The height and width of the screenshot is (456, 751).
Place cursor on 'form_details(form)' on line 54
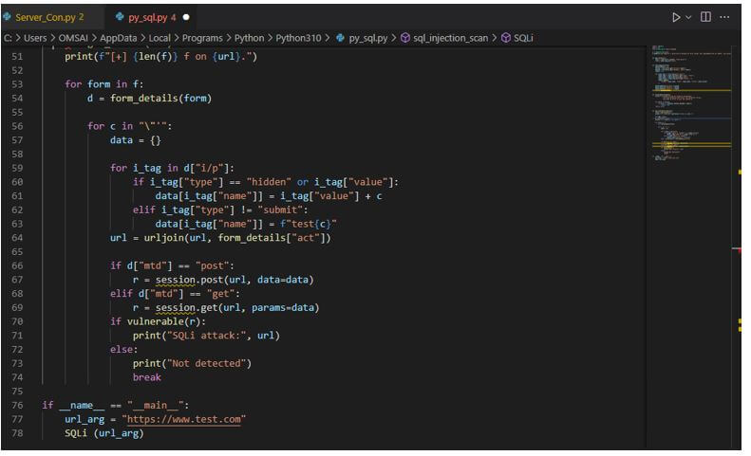pyautogui.click(x=161, y=98)
